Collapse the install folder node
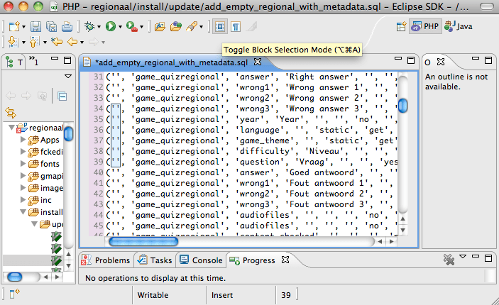499x305 pixels. 23,212
